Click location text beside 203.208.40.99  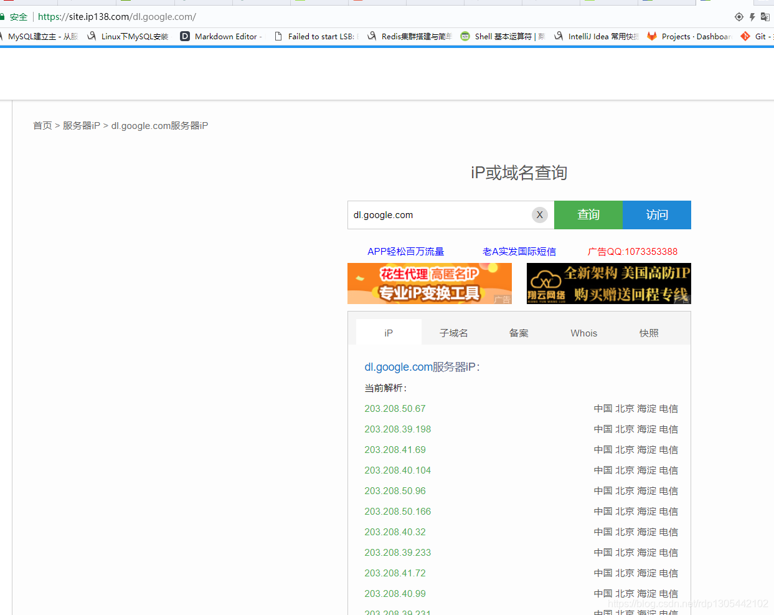(x=636, y=594)
